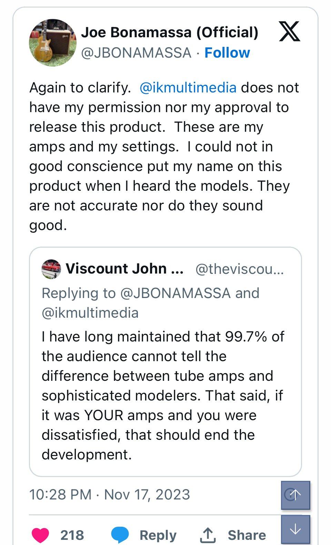Open Viscount John's small avatar
Screen dimensions: 331x545
click(51, 269)
